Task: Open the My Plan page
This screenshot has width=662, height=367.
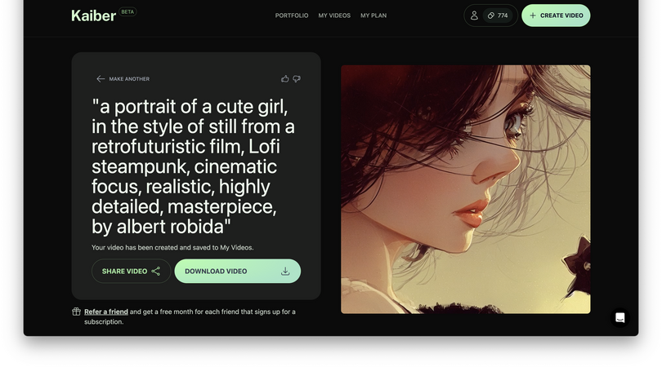Action: (x=373, y=15)
